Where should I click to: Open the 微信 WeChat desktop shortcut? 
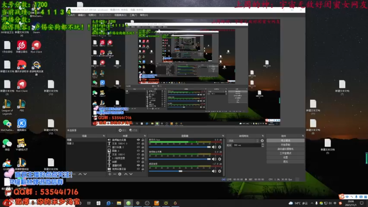7,144
